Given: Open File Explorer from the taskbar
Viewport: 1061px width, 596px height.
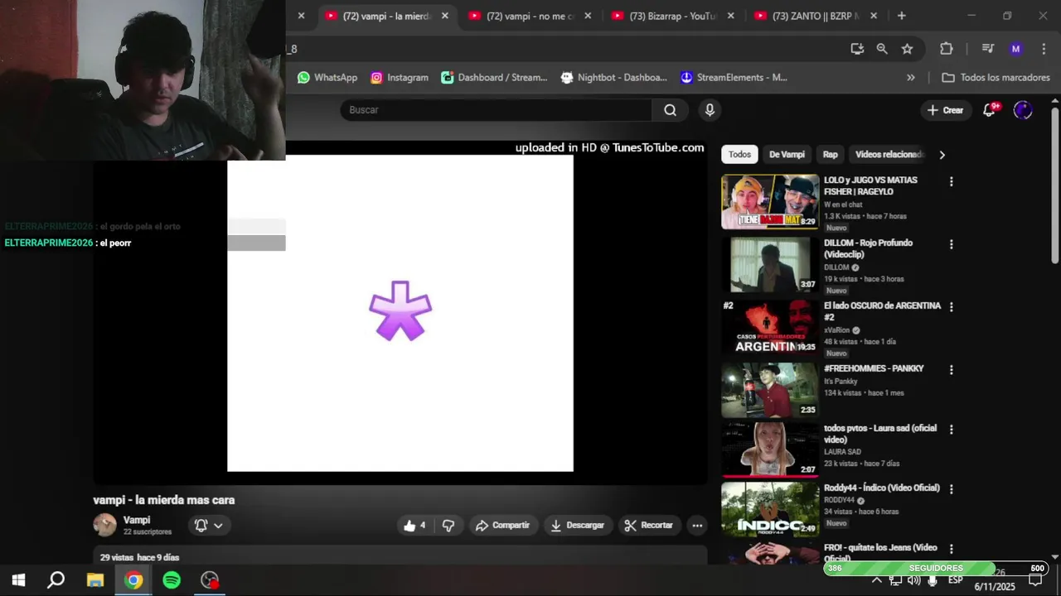Looking at the screenshot, I should tap(95, 579).
